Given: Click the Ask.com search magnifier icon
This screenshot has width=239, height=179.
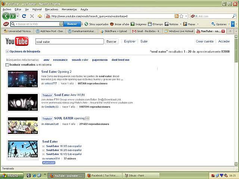Looking at the screenshot, I should coord(234,16).
